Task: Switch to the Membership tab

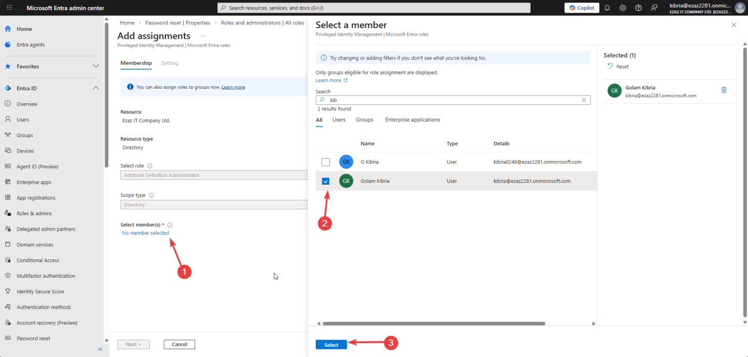Action: pyautogui.click(x=136, y=63)
